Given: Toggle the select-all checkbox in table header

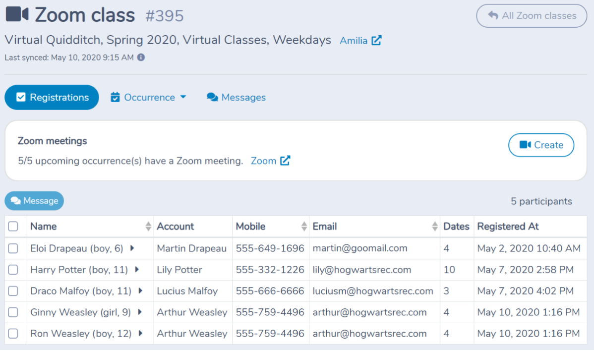Looking at the screenshot, I should [x=13, y=227].
